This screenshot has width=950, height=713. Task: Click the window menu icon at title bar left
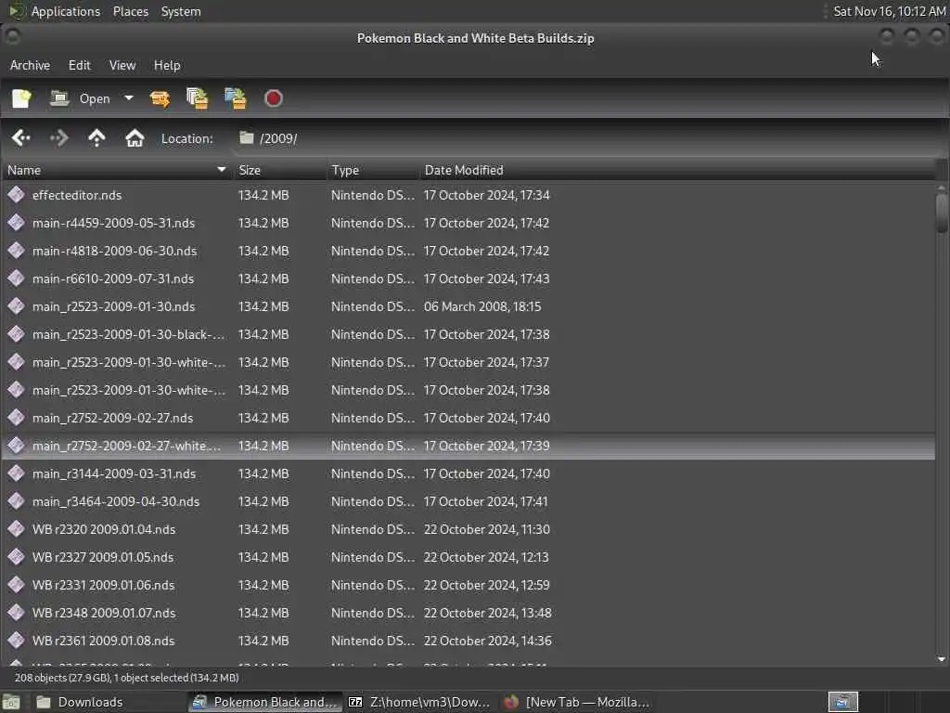(13, 37)
